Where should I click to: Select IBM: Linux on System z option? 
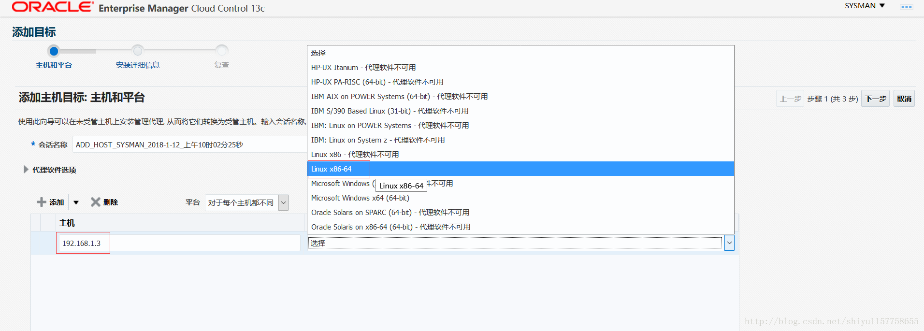520,140
